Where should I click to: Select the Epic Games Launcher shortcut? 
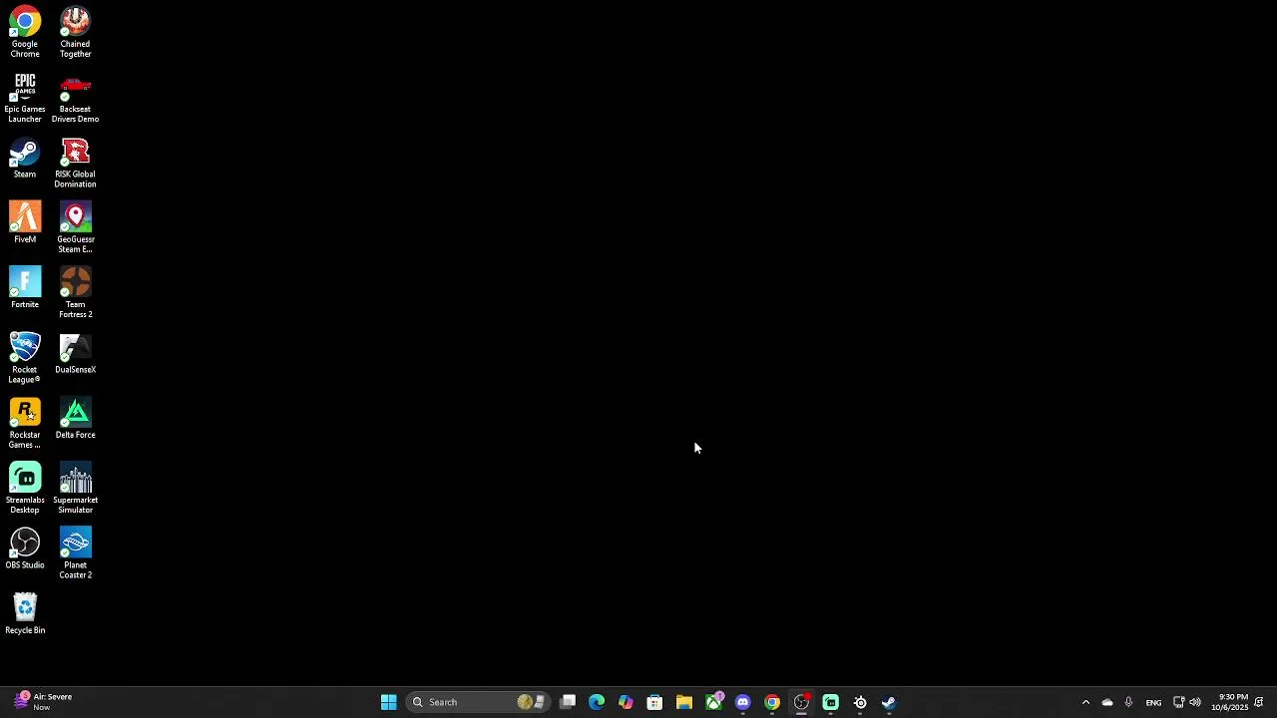(25, 98)
